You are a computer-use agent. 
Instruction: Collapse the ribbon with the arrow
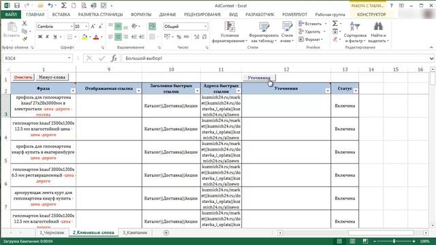point(431,47)
